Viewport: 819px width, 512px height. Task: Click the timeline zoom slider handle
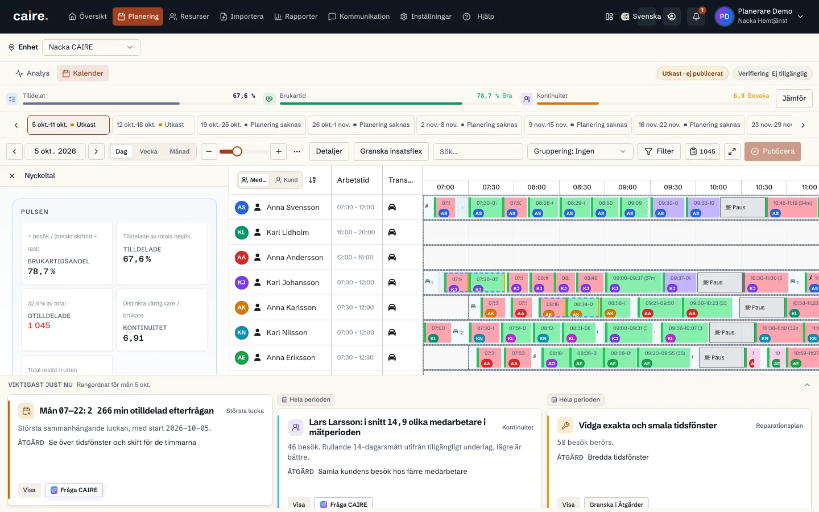coord(237,151)
